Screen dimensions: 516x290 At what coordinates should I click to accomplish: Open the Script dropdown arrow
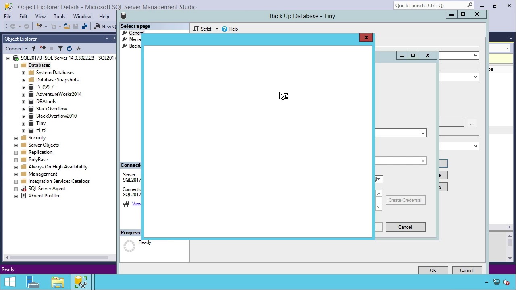click(216, 29)
